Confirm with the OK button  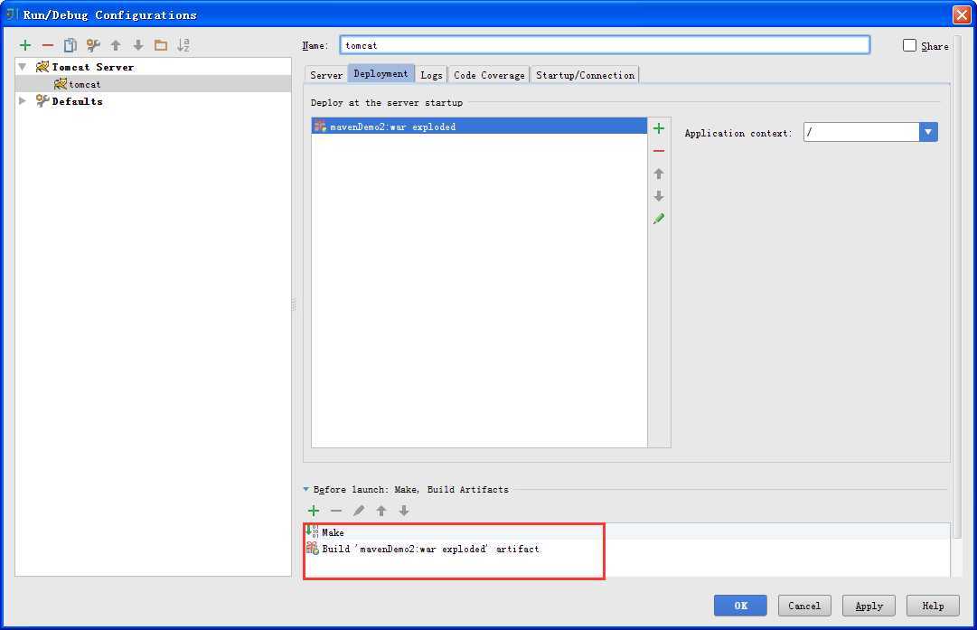click(x=740, y=606)
